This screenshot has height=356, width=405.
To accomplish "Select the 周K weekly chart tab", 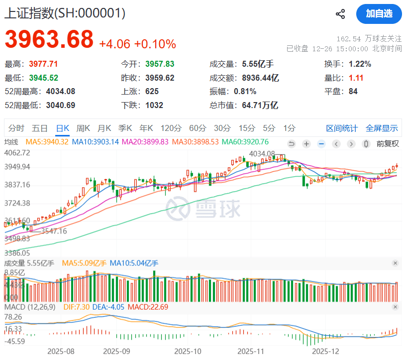I will (83, 128).
